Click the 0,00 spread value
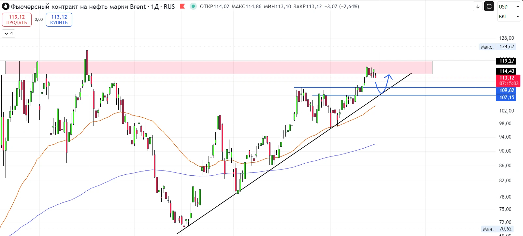The image size is (523, 236). [39, 20]
